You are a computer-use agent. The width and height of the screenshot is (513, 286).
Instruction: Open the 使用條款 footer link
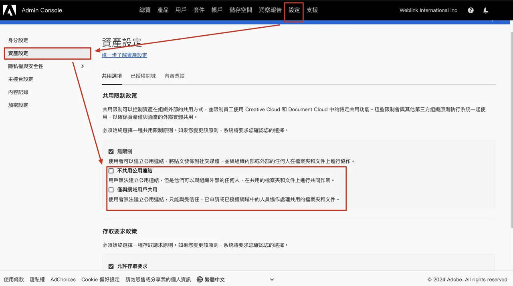14,280
